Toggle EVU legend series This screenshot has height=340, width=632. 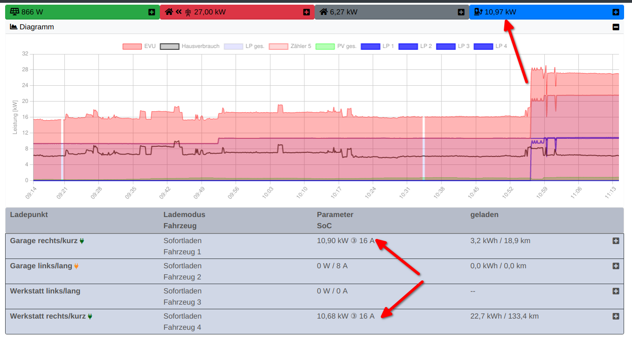pos(139,46)
